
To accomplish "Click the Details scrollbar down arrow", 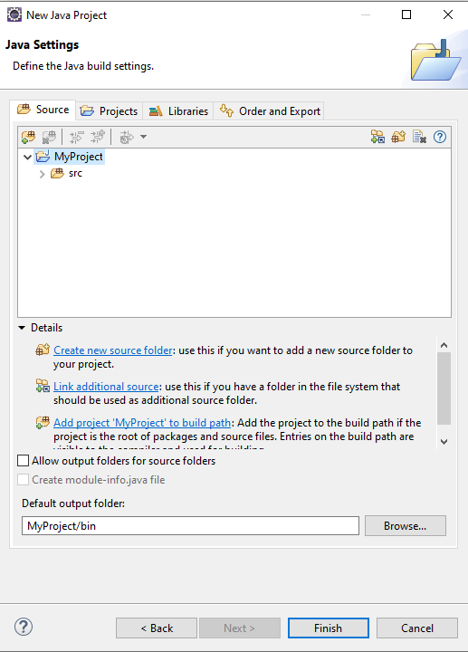I will tap(444, 442).
